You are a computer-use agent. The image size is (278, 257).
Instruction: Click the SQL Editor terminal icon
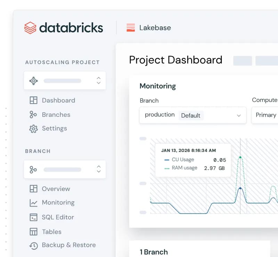coord(33,217)
